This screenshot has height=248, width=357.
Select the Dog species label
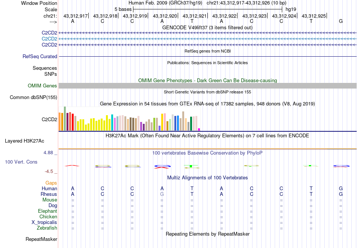coord(53,206)
